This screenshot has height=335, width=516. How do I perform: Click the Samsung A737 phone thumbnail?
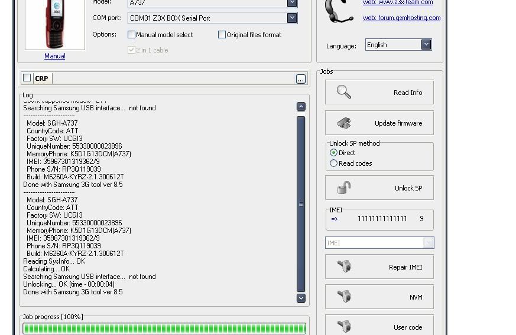click(54, 24)
